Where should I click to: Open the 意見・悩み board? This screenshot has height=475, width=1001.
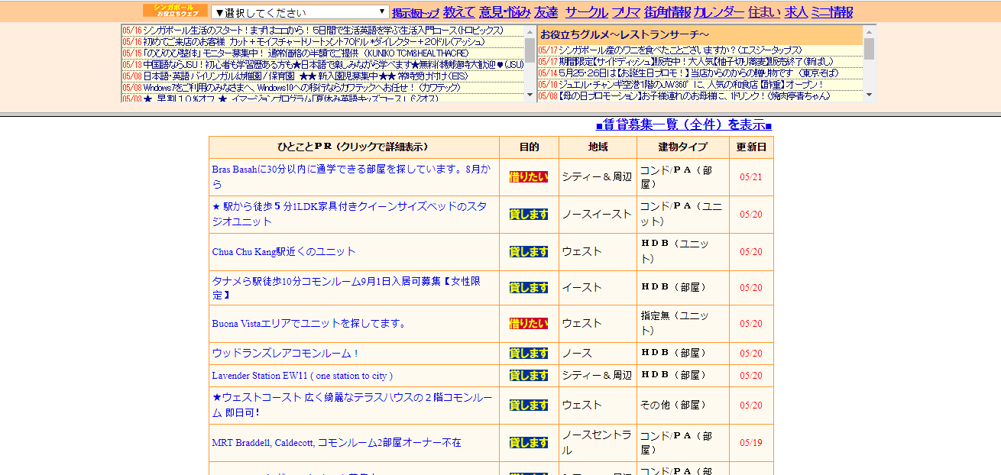point(504,12)
